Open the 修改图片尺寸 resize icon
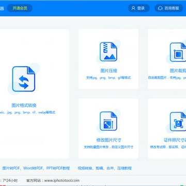The image size is (186, 186). (x=109, y=121)
